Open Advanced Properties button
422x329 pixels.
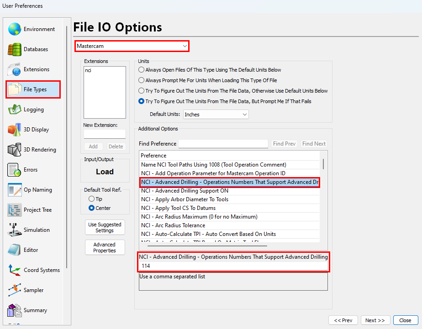click(105, 248)
